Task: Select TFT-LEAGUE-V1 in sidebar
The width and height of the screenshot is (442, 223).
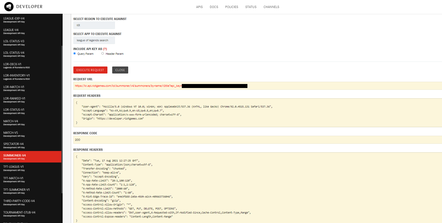Action: pyautogui.click(x=31, y=168)
